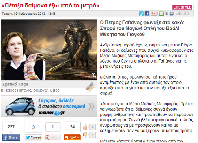
Task: Click the thumbs down vote count 1
Action: (93, 135)
